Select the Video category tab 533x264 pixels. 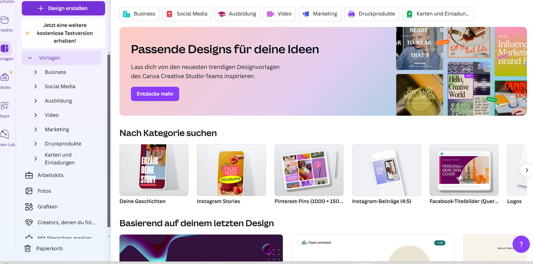pos(279,14)
